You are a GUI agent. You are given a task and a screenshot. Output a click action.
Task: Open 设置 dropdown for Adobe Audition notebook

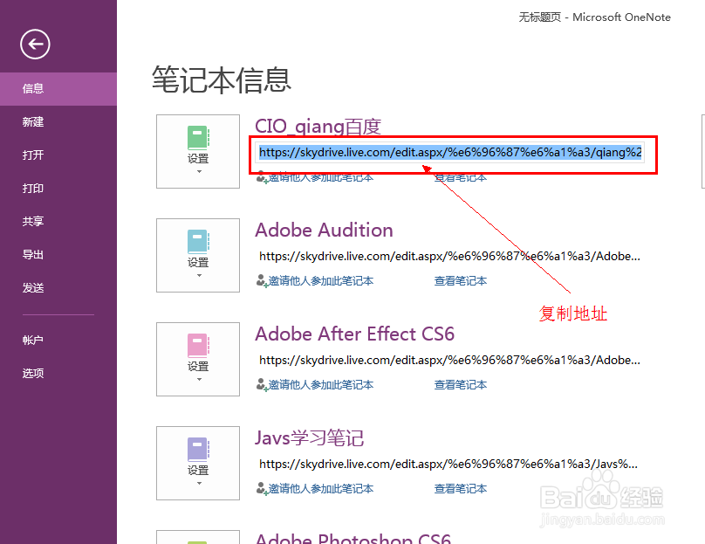click(198, 255)
